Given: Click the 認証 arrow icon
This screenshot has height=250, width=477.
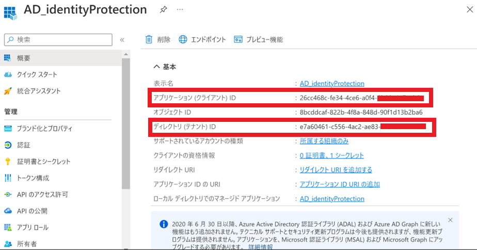Looking at the screenshot, I should (x=8, y=145).
